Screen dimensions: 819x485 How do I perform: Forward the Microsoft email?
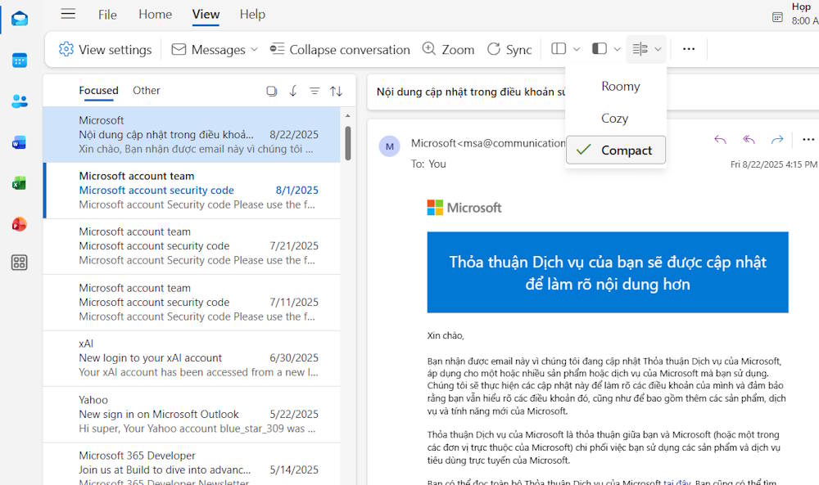tap(776, 139)
